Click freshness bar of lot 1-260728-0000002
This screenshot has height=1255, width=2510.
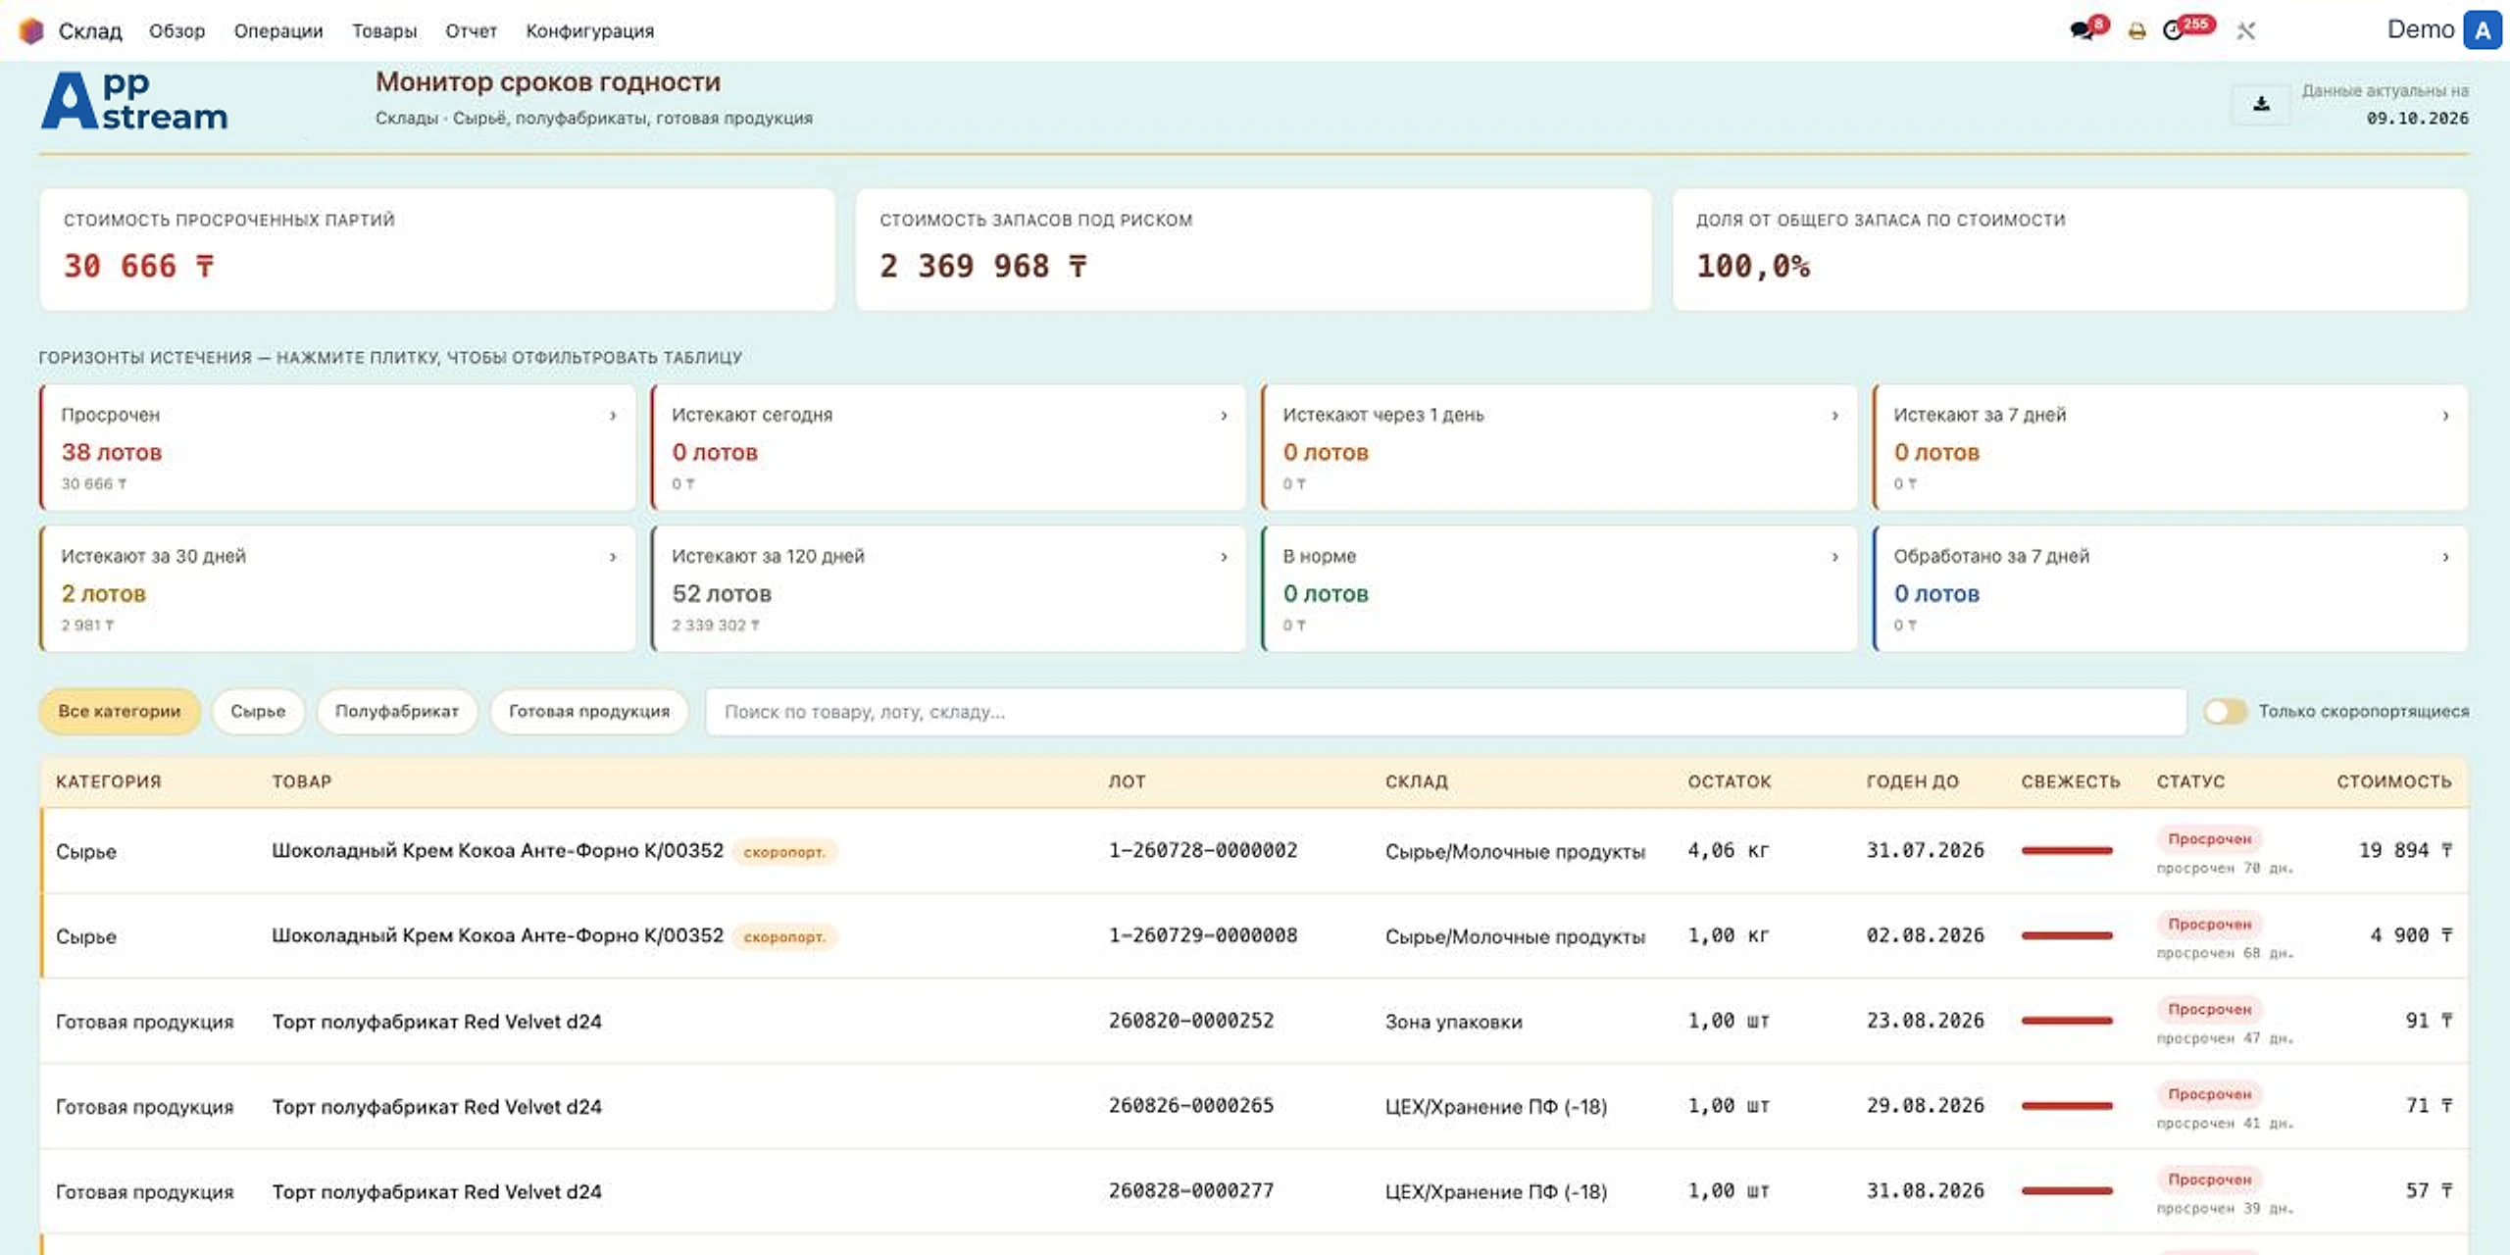pyautogui.click(x=2067, y=850)
